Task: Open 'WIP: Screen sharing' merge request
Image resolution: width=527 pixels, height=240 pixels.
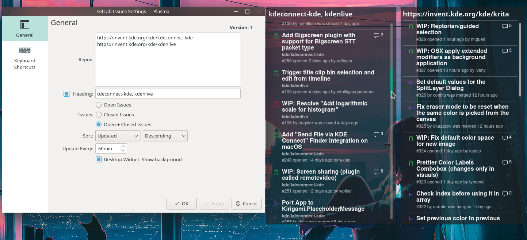Action: pyautogui.click(x=321, y=175)
